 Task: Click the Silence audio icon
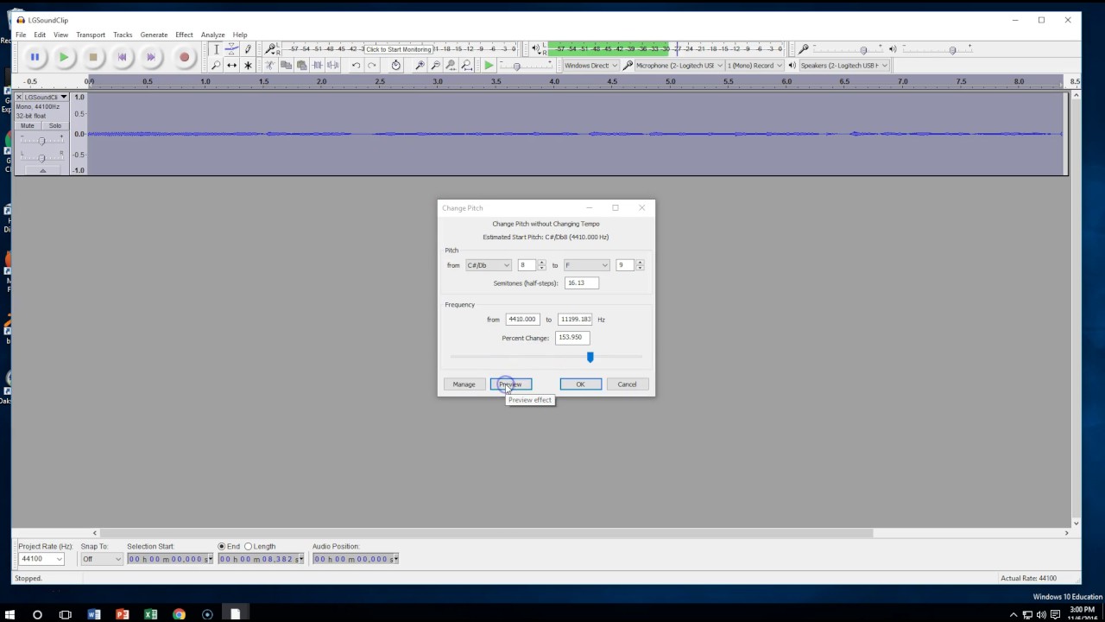pos(332,65)
